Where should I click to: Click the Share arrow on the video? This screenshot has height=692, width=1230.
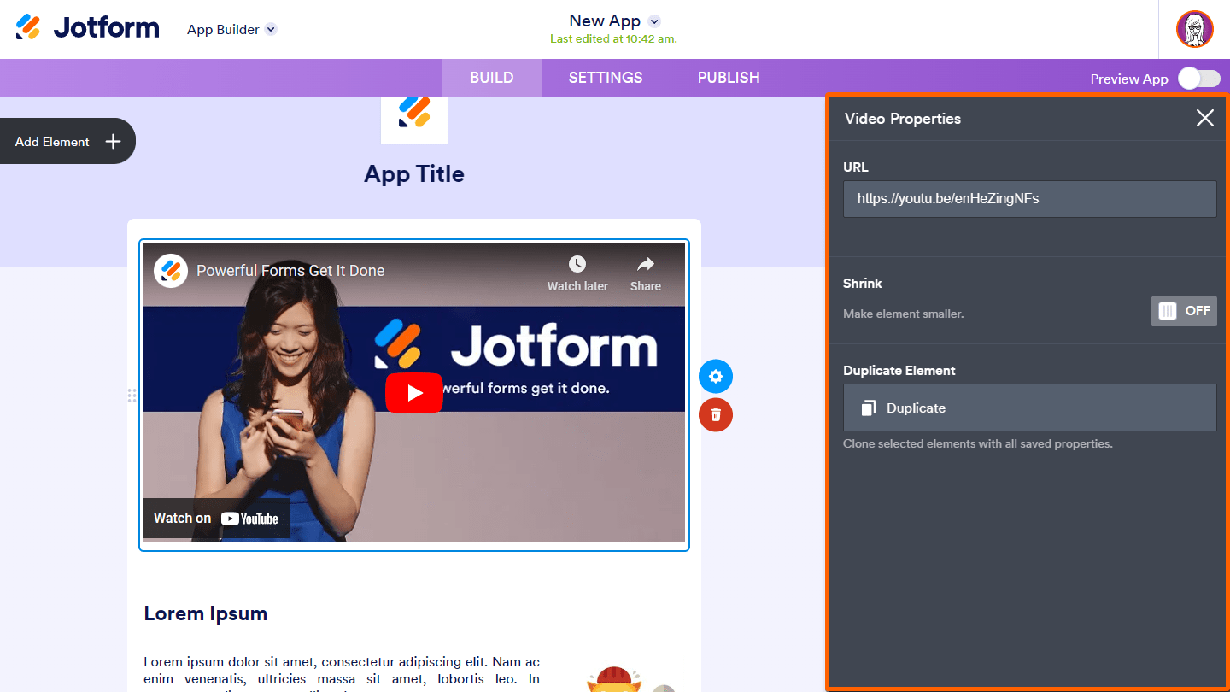[646, 264]
